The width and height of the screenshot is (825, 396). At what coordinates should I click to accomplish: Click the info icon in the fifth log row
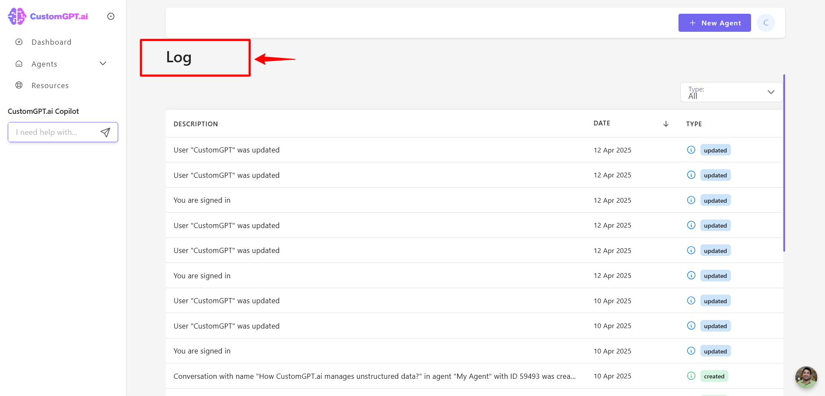pos(691,250)
